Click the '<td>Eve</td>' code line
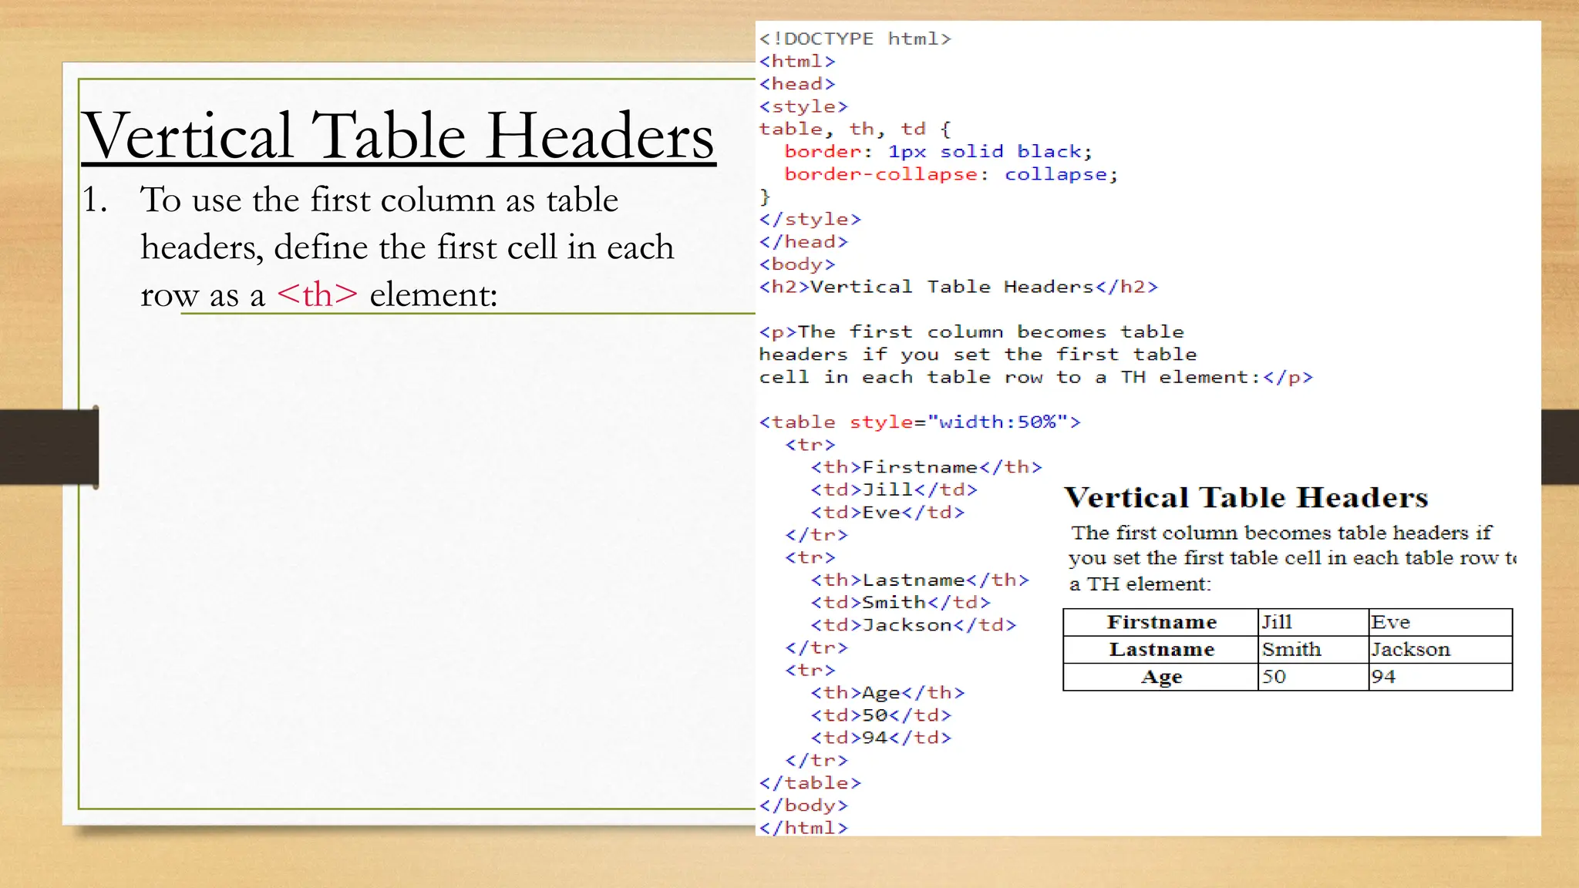 point(887,512)
